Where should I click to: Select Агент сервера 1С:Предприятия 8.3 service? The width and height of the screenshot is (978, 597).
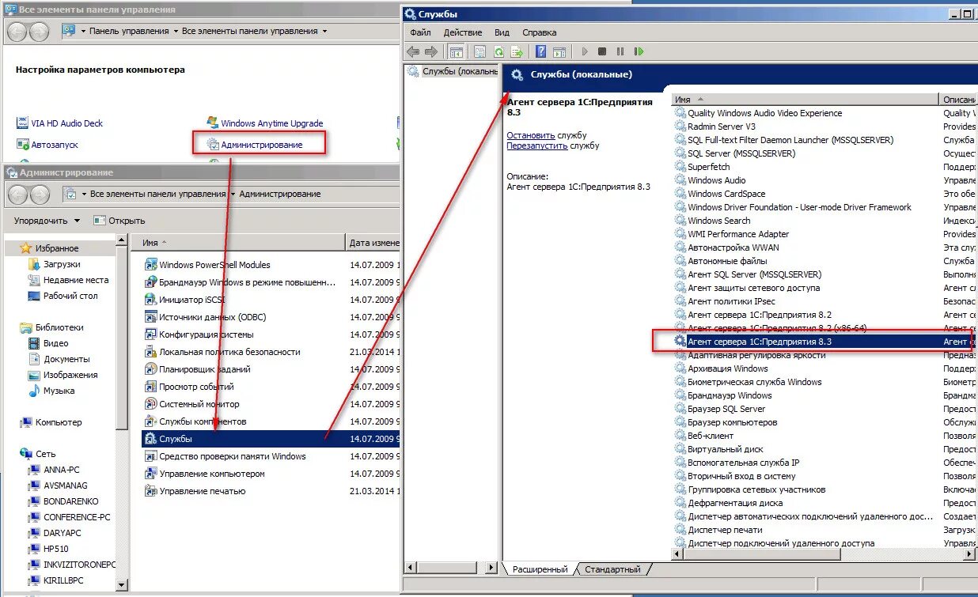(824, 342)
